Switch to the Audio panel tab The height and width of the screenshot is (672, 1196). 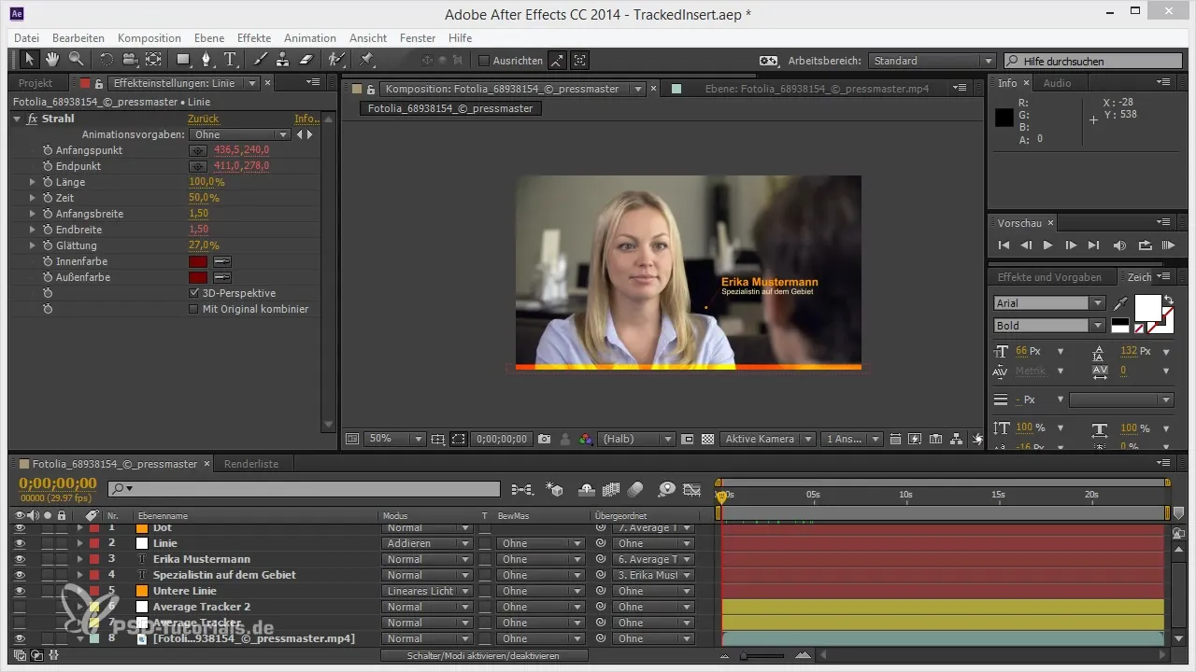click(1057, 83)
